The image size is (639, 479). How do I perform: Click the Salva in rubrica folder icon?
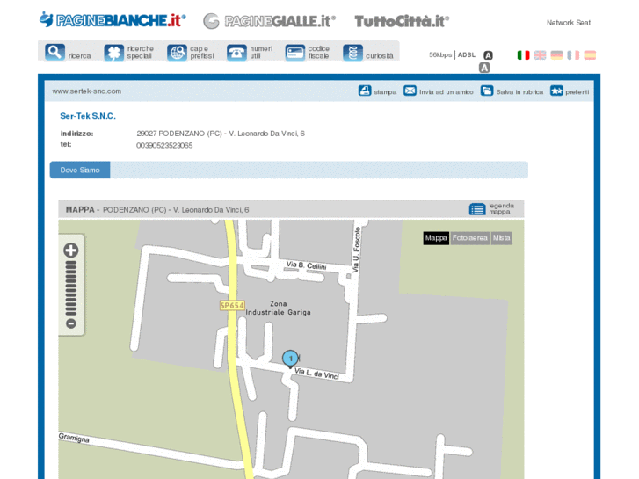(x=487, y=91)
